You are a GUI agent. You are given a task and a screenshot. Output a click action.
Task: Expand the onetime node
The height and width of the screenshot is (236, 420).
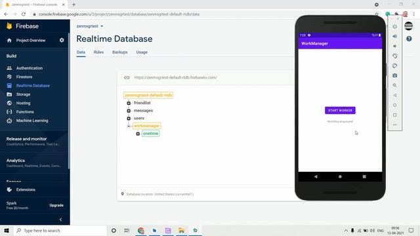tap(138, 134)
